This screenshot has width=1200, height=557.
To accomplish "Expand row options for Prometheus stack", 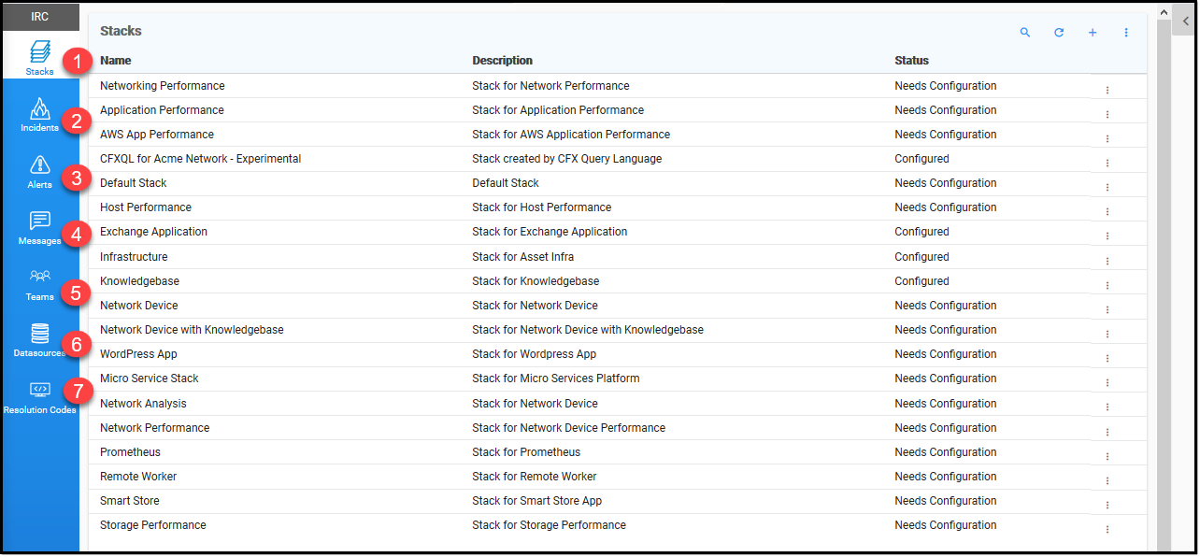I will [1107, 456].
